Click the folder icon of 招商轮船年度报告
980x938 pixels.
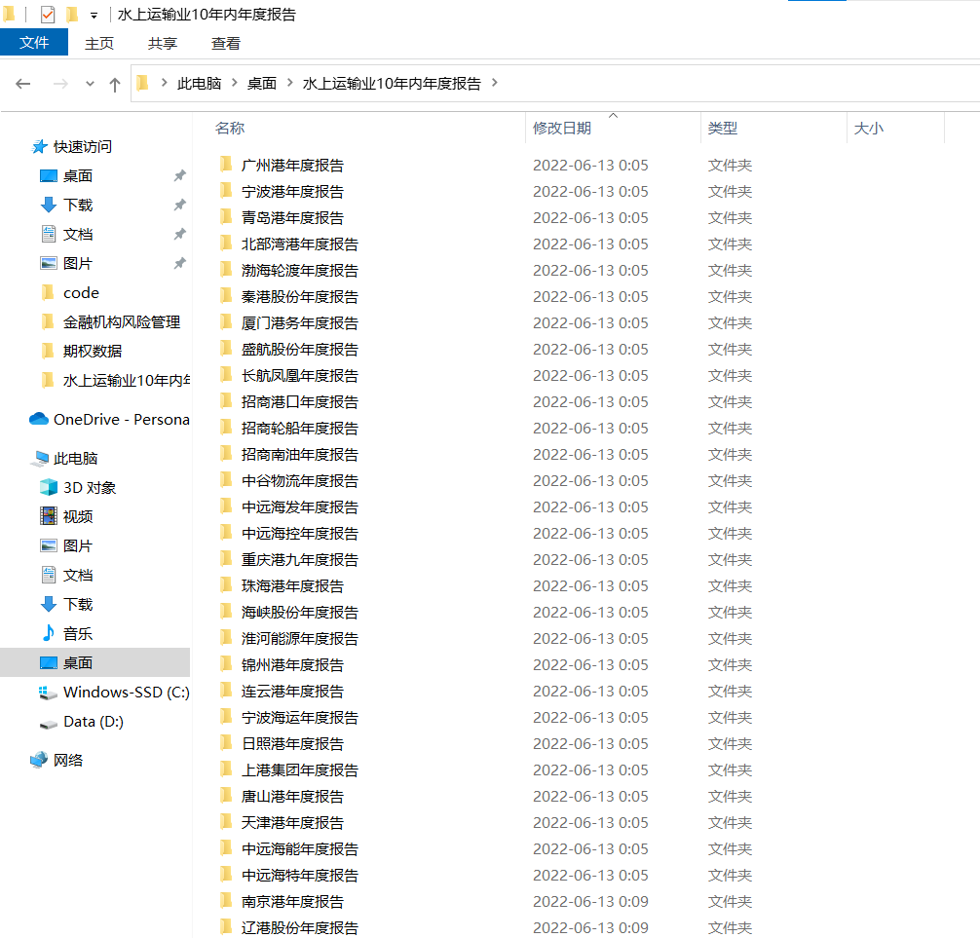pyautogui.click(x=226, y=428)
